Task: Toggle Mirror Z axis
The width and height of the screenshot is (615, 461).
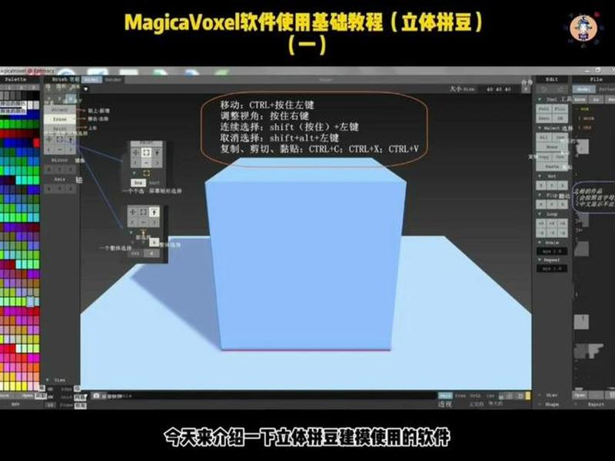Action: pyautogui.click(x=71, y=169)
